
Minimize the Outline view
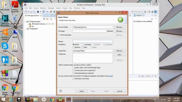click(x=152, y=15)
